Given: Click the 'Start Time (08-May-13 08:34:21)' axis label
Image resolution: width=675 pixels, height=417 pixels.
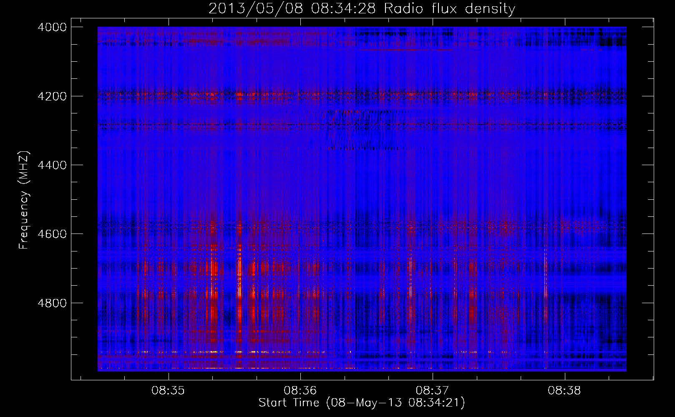Looking at the screenshot, I should click(x=362, y=403).
